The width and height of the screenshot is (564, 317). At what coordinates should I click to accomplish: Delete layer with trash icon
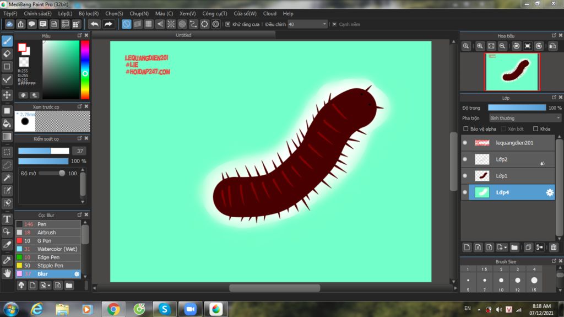(554, 247)
